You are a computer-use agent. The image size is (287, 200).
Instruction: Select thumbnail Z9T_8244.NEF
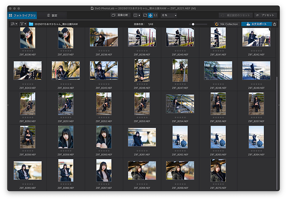(66, 70)
